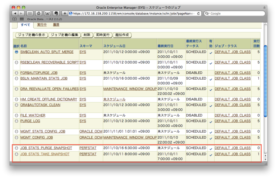The image size is (277, 180).
Task: Open DEFAULT_JOB_CLASS link for PURGE_LOG
Action: pyautogui.click(x=233, y=121)
